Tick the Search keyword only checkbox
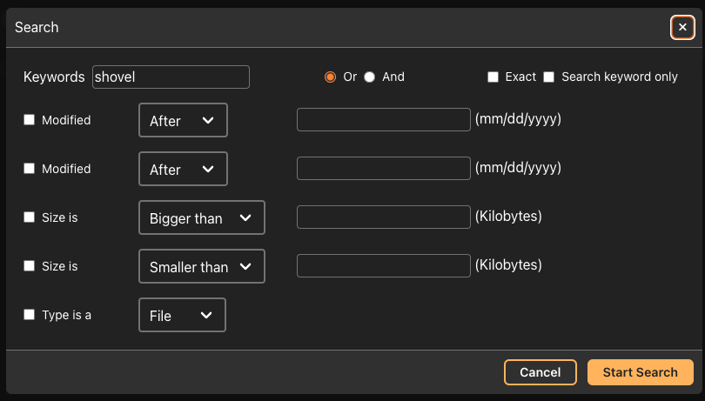 coord(548,77)
